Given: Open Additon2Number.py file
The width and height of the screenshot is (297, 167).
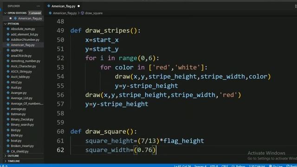Looking at the screenshot, I should point(25,39).
